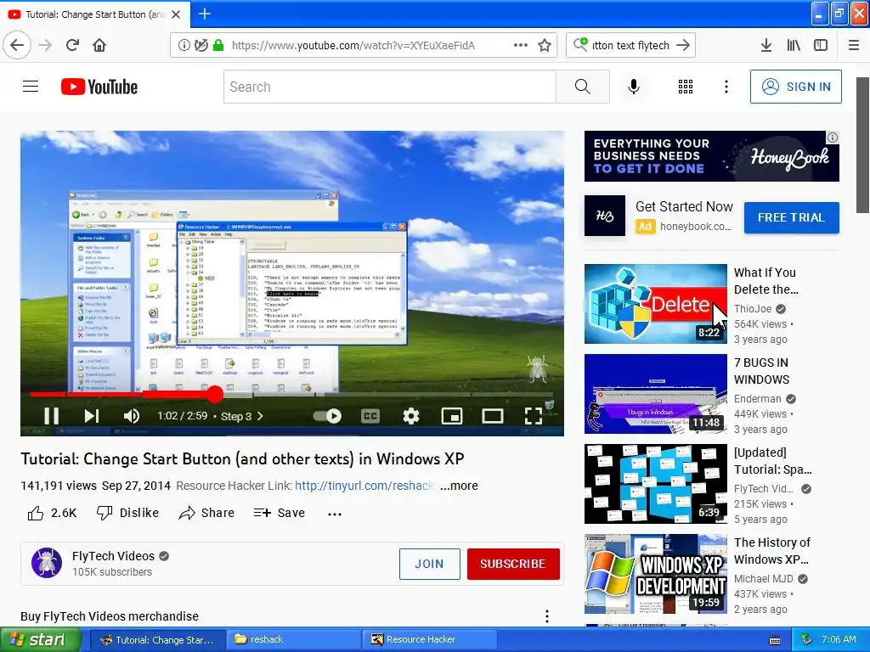870x652 pixels.
Task: Open the Windows XP start menu
Action: [x=41, y=639]
